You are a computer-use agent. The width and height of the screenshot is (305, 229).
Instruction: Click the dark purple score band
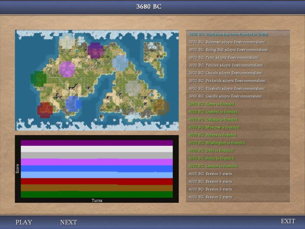[97, 143]
